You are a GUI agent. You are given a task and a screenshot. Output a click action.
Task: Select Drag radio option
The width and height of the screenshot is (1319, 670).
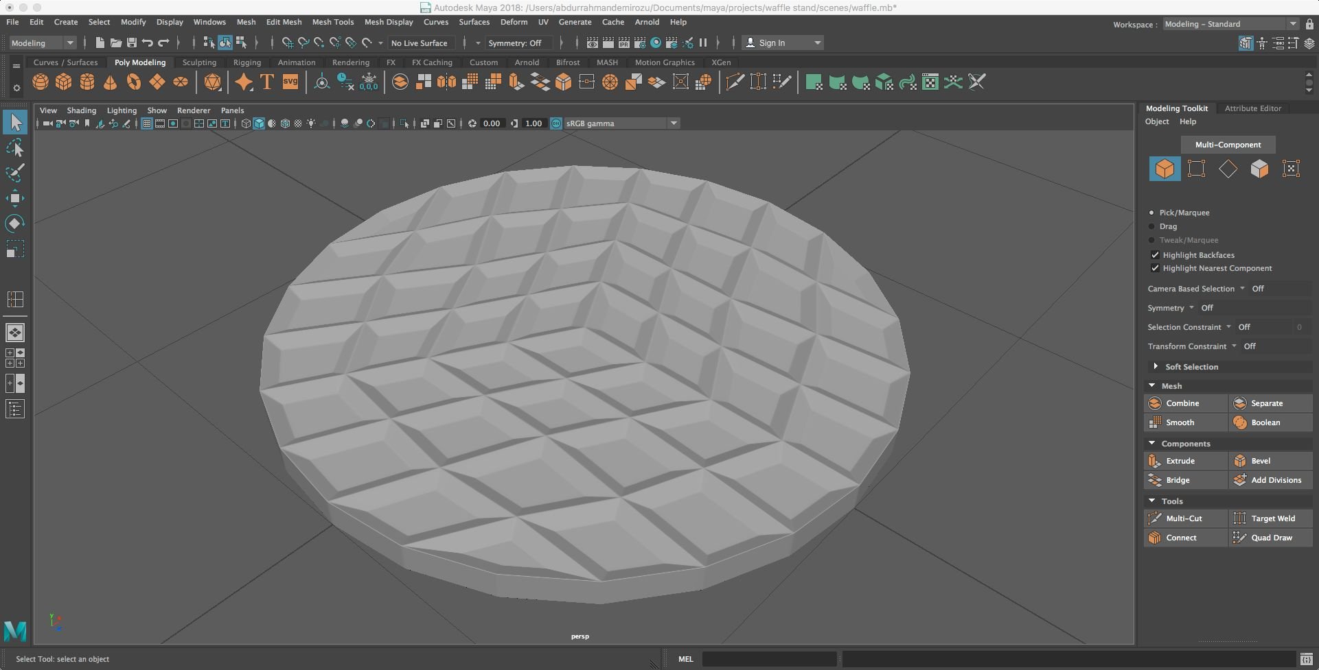[1151, 226]
